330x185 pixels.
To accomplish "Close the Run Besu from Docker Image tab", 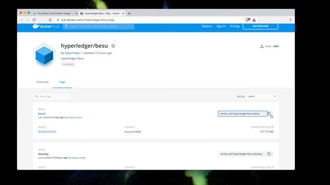I will point(76,13).
